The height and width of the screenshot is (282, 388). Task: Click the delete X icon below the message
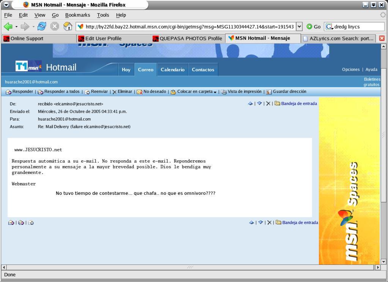270,222
